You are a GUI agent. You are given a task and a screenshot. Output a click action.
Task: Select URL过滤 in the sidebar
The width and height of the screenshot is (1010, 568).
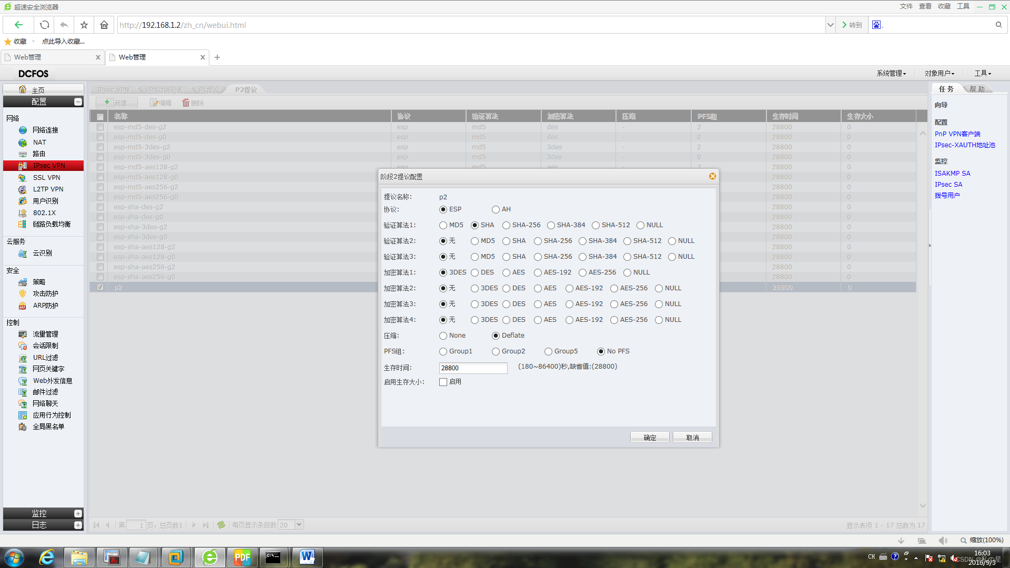pos(44,357)
